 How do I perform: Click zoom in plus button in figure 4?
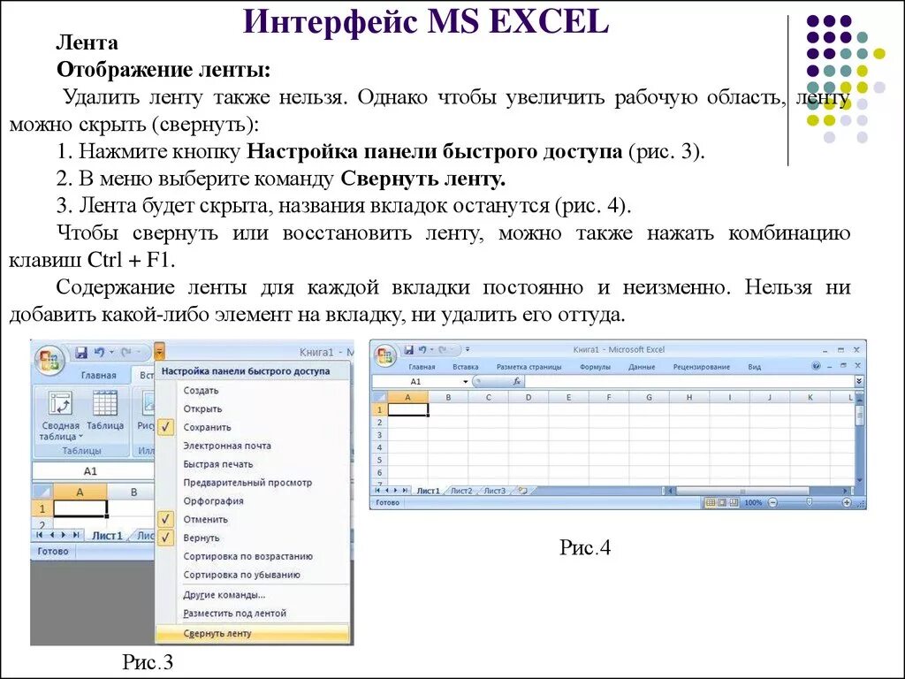click(x=847, y=502)
